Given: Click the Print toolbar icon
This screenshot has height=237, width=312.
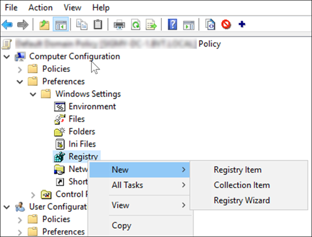Looking at the screenshot, I should point(119,25).
